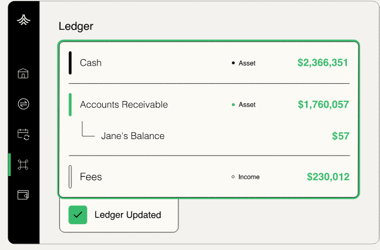The height and width of the screenshot is (250, 380).
Task: Expand the Accounts Receivable account
Action: coord(124,104)
